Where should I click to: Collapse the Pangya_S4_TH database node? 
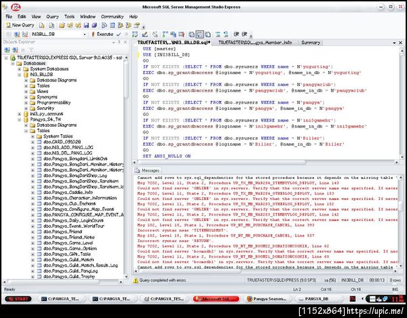pos(20,119)
